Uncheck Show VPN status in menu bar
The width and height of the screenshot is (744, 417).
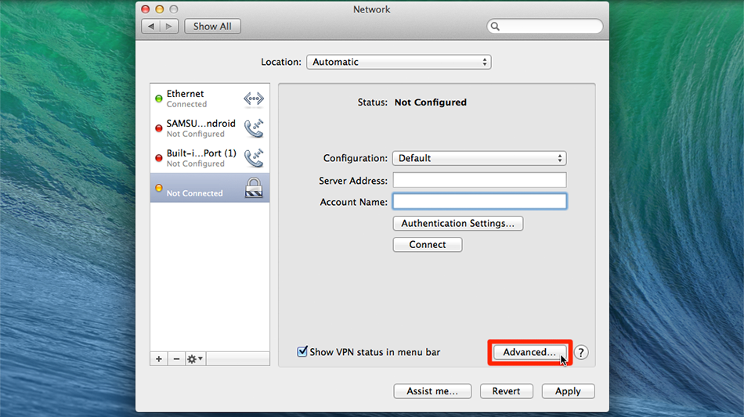tap(302, 352)
